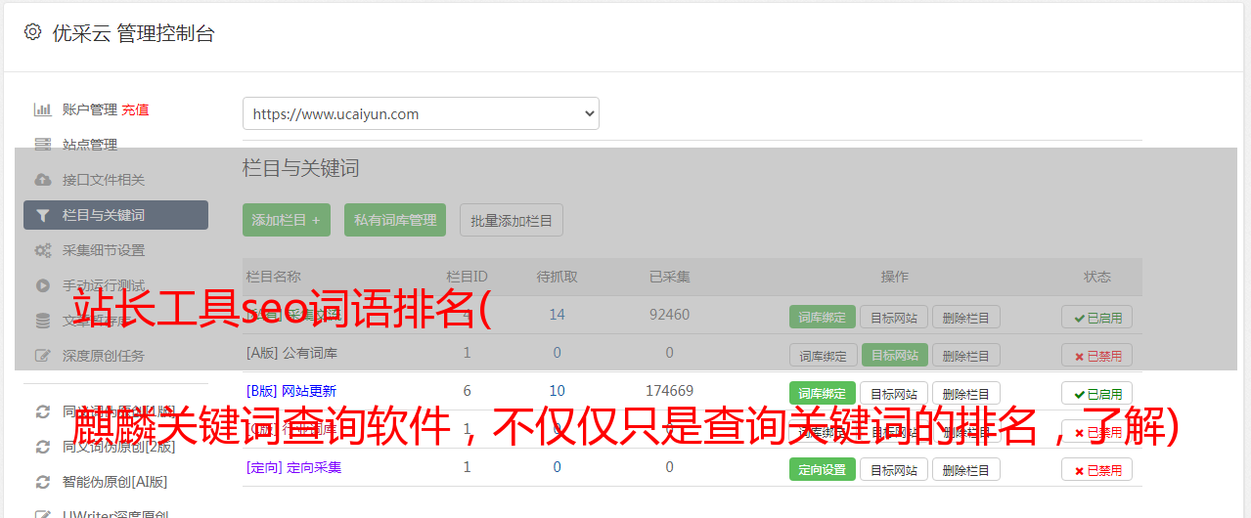Click collected count 174669
The width and height of the screenshot is (1251, 518).
click(670, 391)
